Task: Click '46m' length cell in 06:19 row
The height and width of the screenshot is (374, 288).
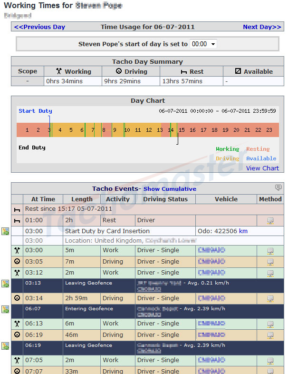Action: pos(82,335)
